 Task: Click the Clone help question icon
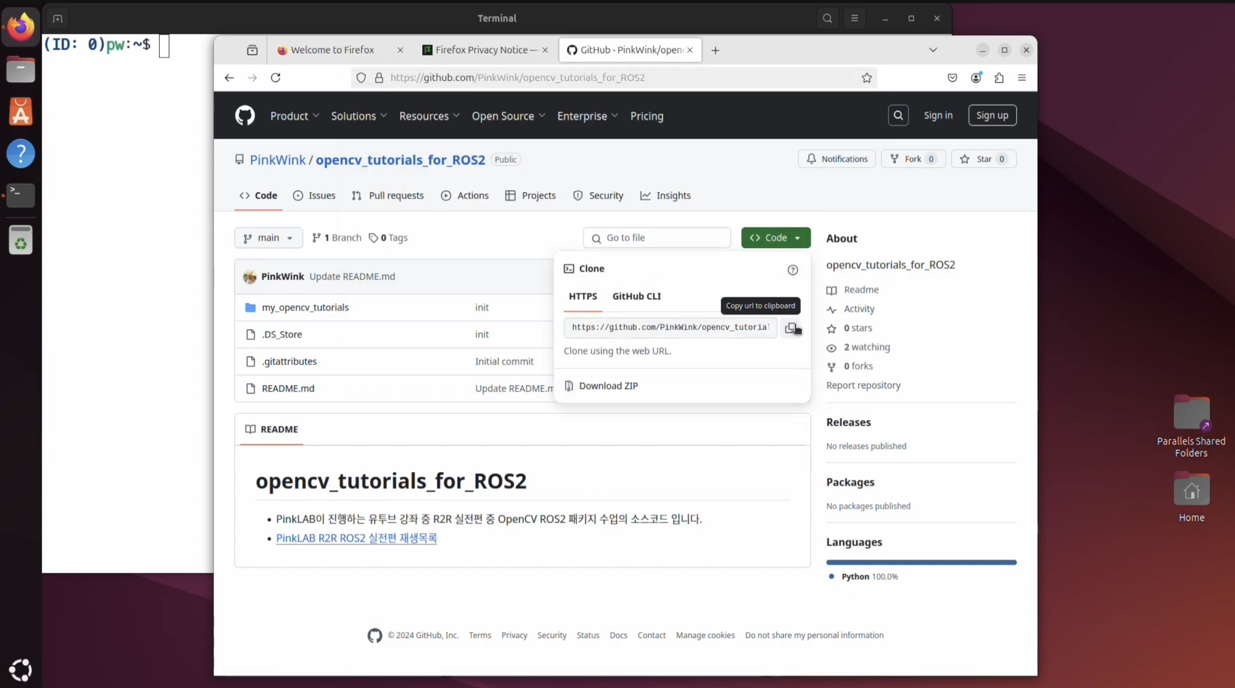pos(792,270)
